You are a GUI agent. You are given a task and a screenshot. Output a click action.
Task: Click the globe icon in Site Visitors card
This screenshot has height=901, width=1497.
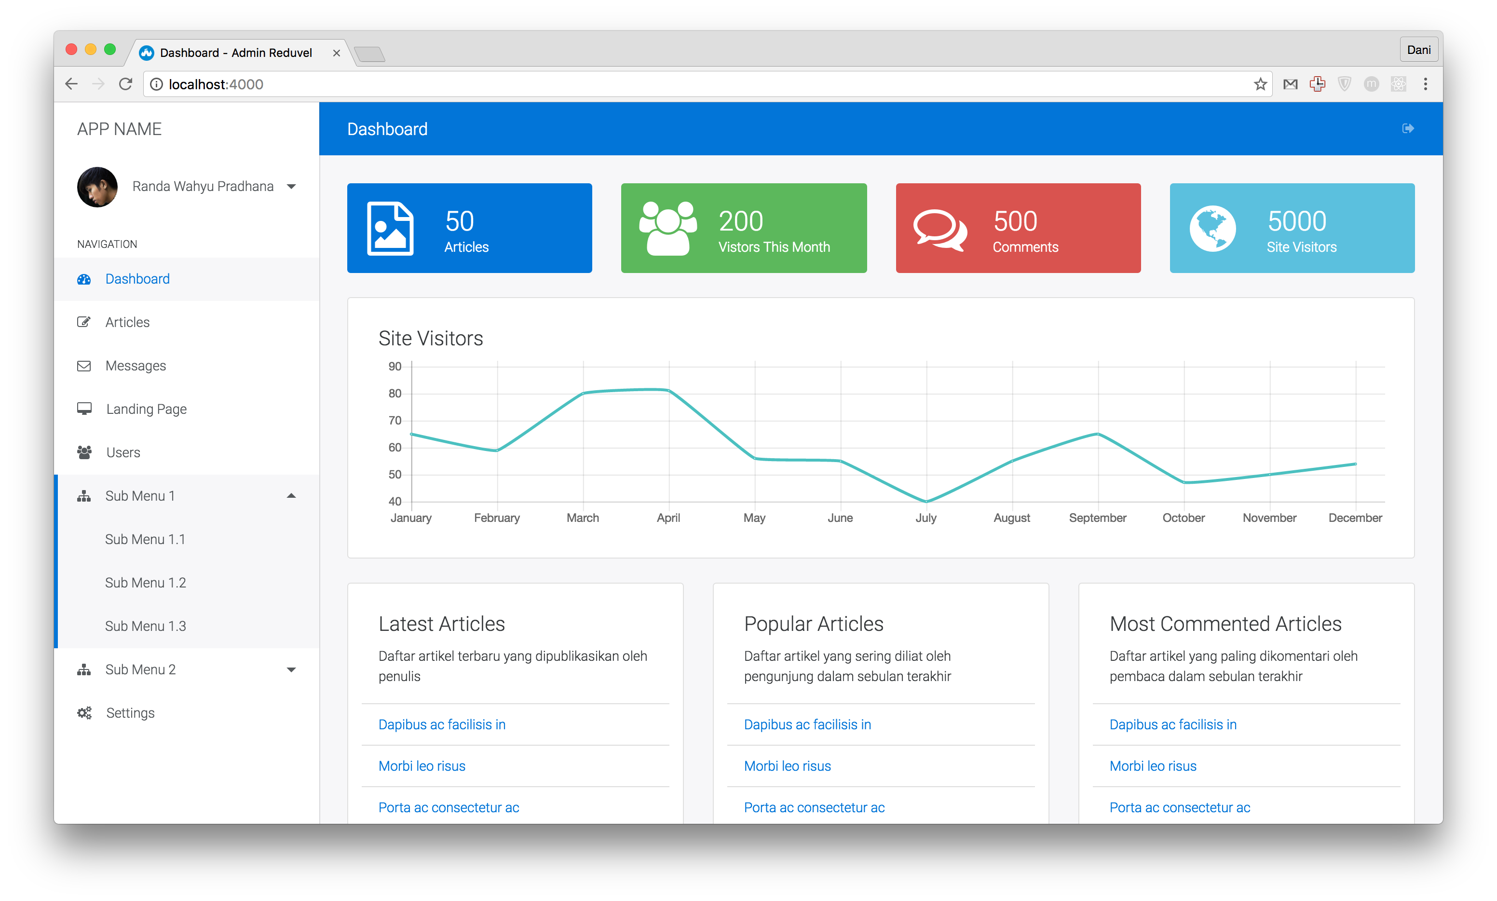(x=1212, y=228)
